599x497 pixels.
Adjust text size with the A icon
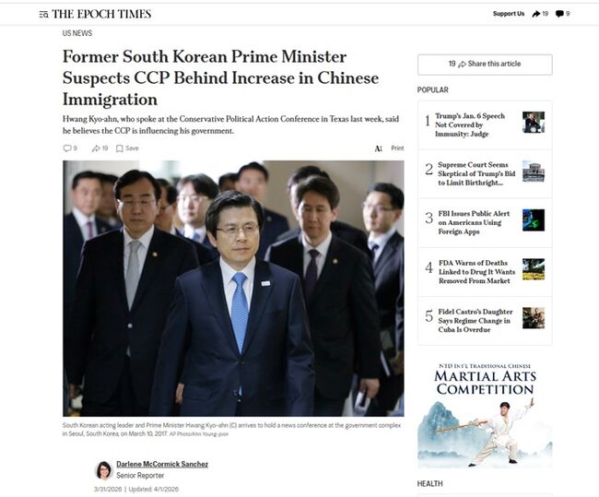tap(378, 148)
